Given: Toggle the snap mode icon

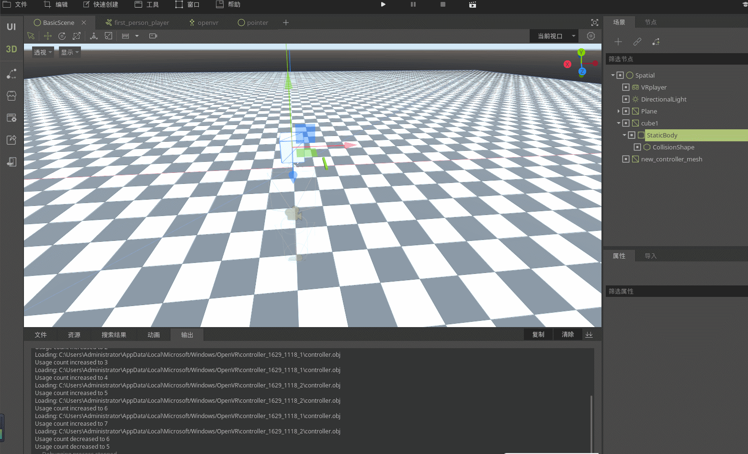Looking at the screenshot, I should pos(109,36).
